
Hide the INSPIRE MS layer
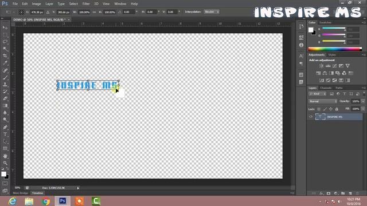(x=311, y=117)
